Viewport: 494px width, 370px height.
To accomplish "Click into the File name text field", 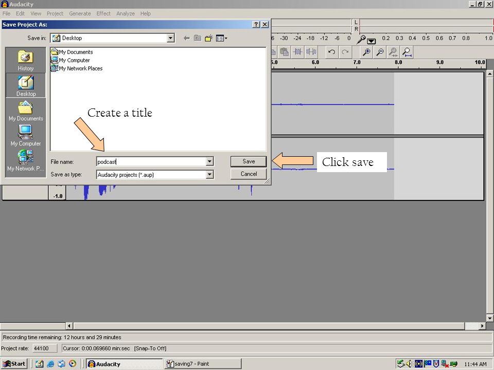I will [x=151, y=161].
